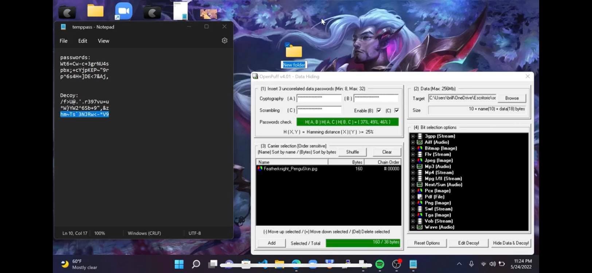Open the Notepad View menu
Viewport: 592px width, 273px height.
pos(103,41)
